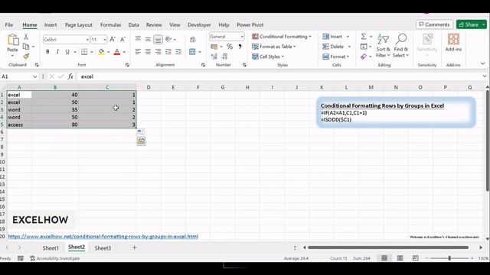The height and width of the screenshot is (275, 490).
Task: Toggle Underline formatting
Action: coord(67,52)
